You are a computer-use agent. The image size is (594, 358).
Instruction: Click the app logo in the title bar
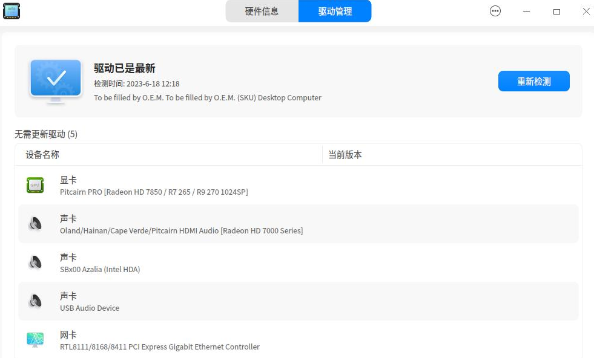click(x=11, y=11)
